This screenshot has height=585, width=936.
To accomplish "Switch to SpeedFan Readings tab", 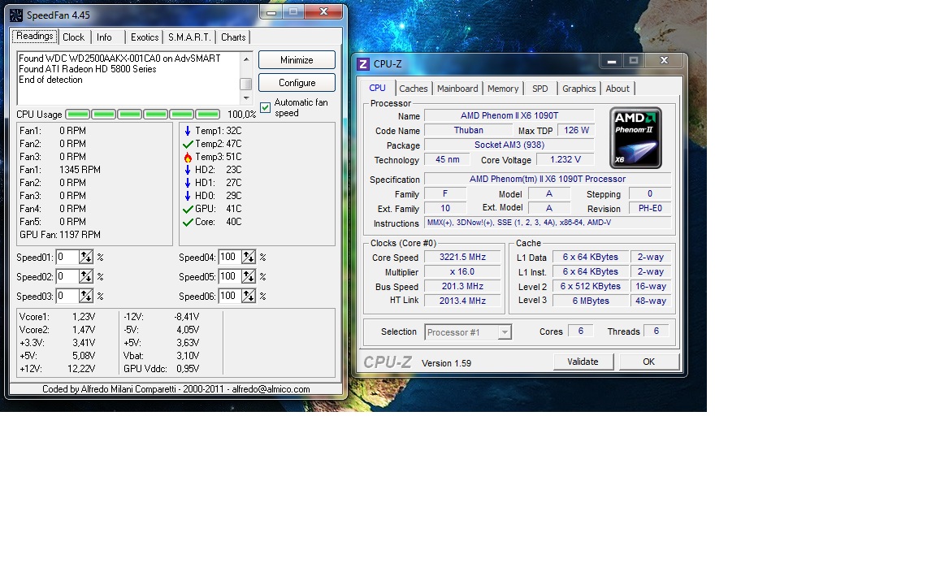I will point(35,36).
